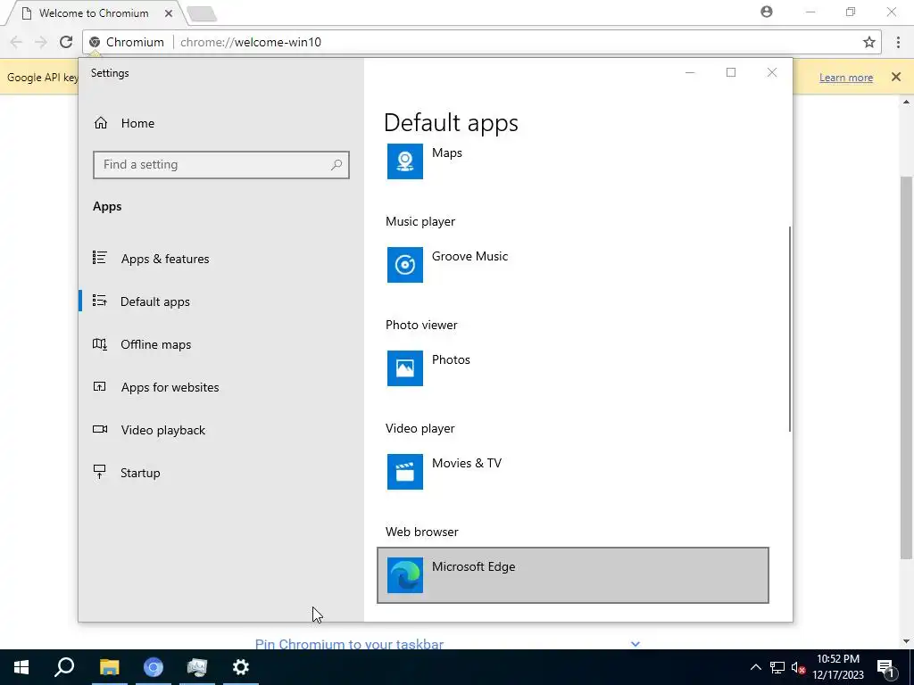Choose the Groove Music app icon
Image resolution: width=914 pixels, height=685 pixels.
tap(404, 264)
